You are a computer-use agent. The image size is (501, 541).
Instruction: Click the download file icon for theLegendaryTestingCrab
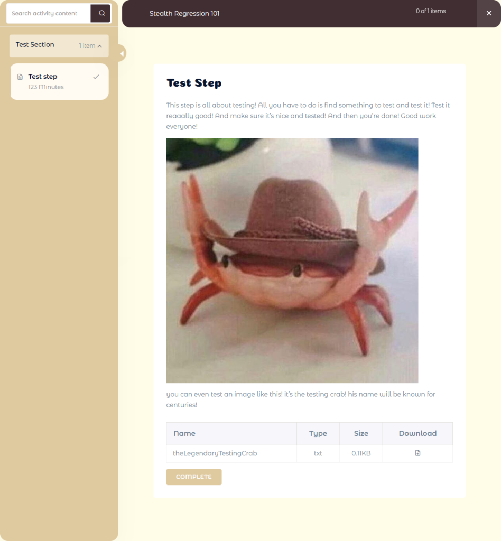point(418,453)
